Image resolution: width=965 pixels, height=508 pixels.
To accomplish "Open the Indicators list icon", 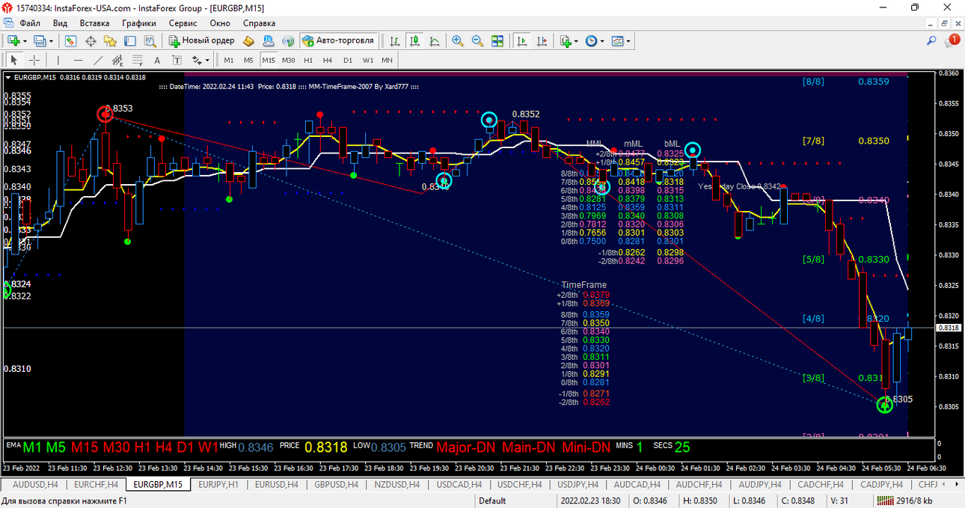I will pyautogui.click(x=566, y=40).
